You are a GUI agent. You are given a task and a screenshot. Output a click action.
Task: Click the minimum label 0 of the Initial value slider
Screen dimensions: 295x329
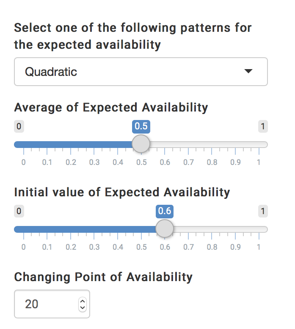(x=19, y=211)
